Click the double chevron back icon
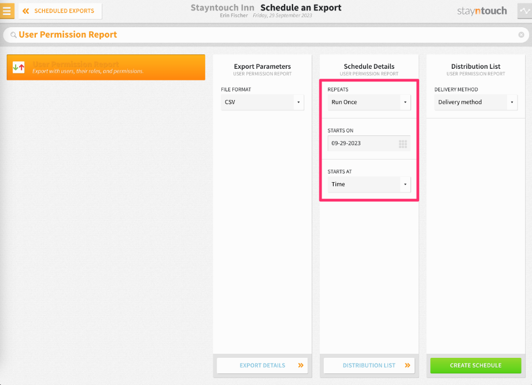The width and height of the screenshot is (532, 385). point(25,11)
